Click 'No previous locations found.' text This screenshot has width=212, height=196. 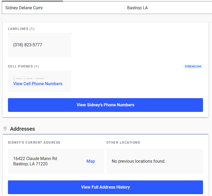coord(139,161)
